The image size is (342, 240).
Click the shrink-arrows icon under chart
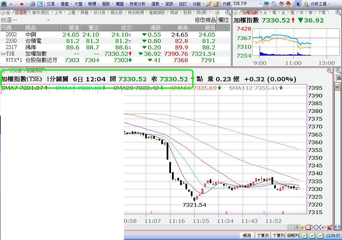click(x=313, y=227)
